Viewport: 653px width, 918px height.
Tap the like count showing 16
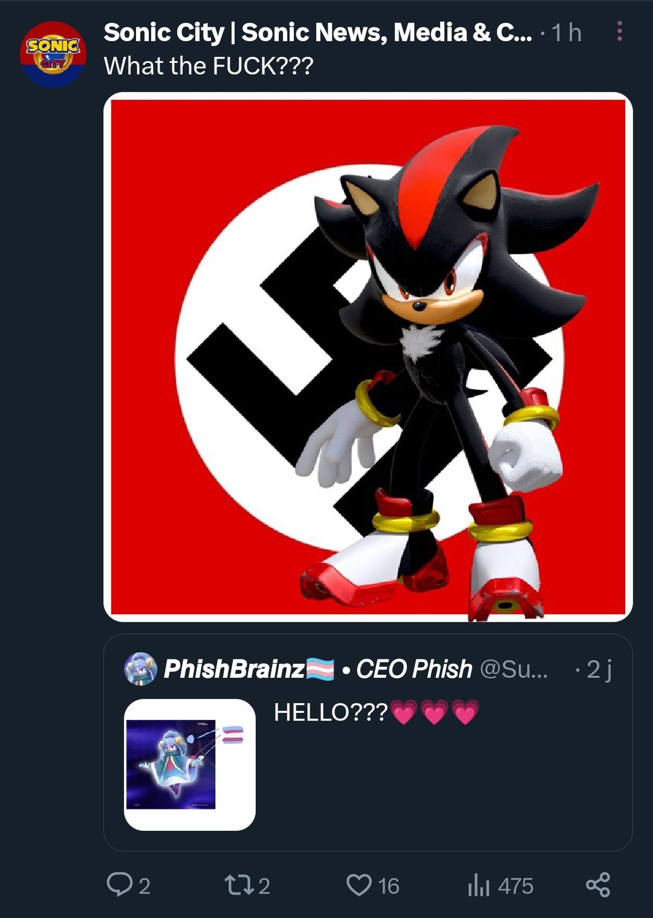pyautogui.click(x=389, y=887)
